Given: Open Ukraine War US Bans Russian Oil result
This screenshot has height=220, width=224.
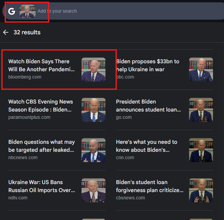Looking at the screenshot, I should coord(57,190).
